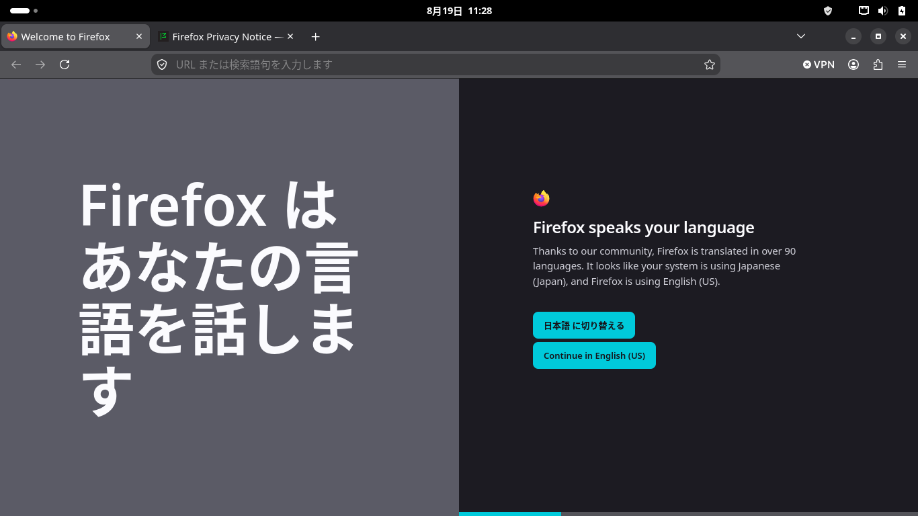Focus the URL address bar
918x516 pixels.
tap(435, 64)
